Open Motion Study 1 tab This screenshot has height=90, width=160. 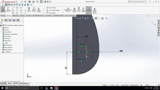click(24, 83)
